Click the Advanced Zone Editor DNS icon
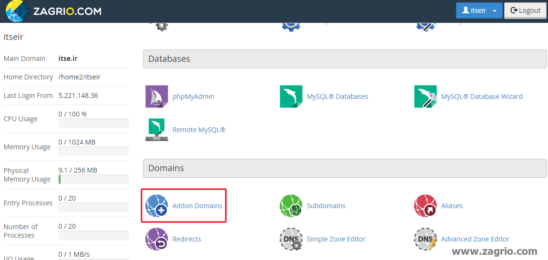The image size is (548, 260). click(426, 239)
